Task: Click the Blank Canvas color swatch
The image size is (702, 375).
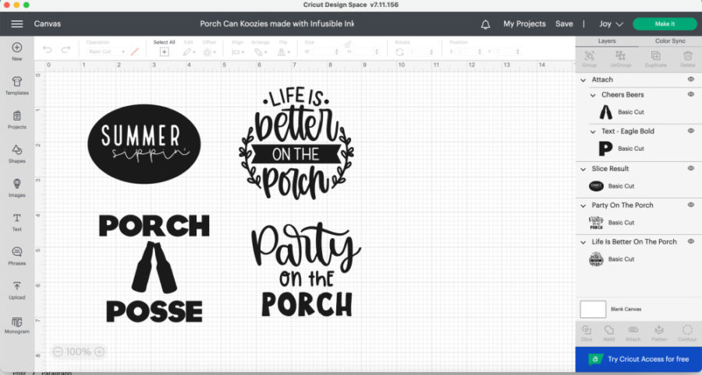Action: pyautogui.click(x=593, y=309)
